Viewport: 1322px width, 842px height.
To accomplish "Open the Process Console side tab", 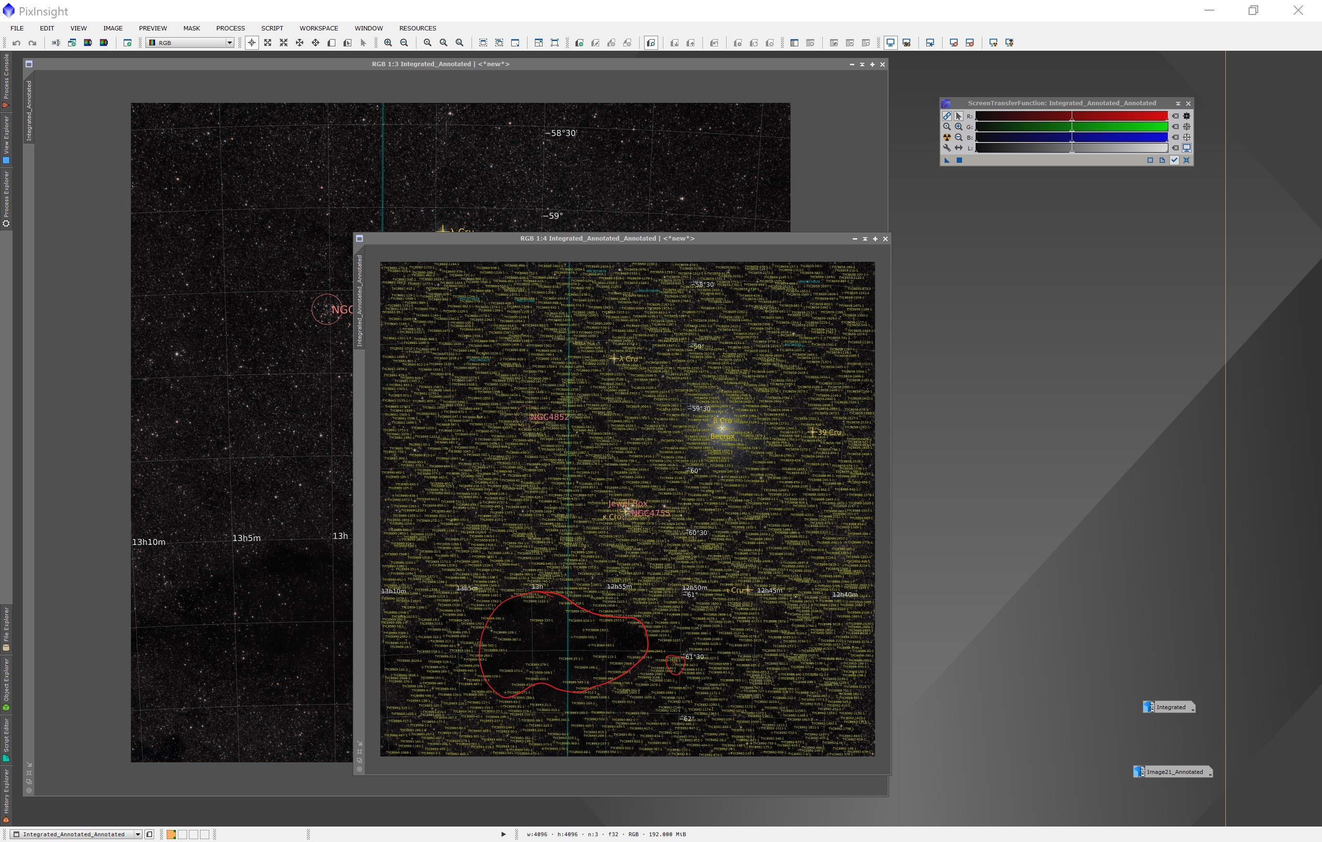I will [6, 81].
